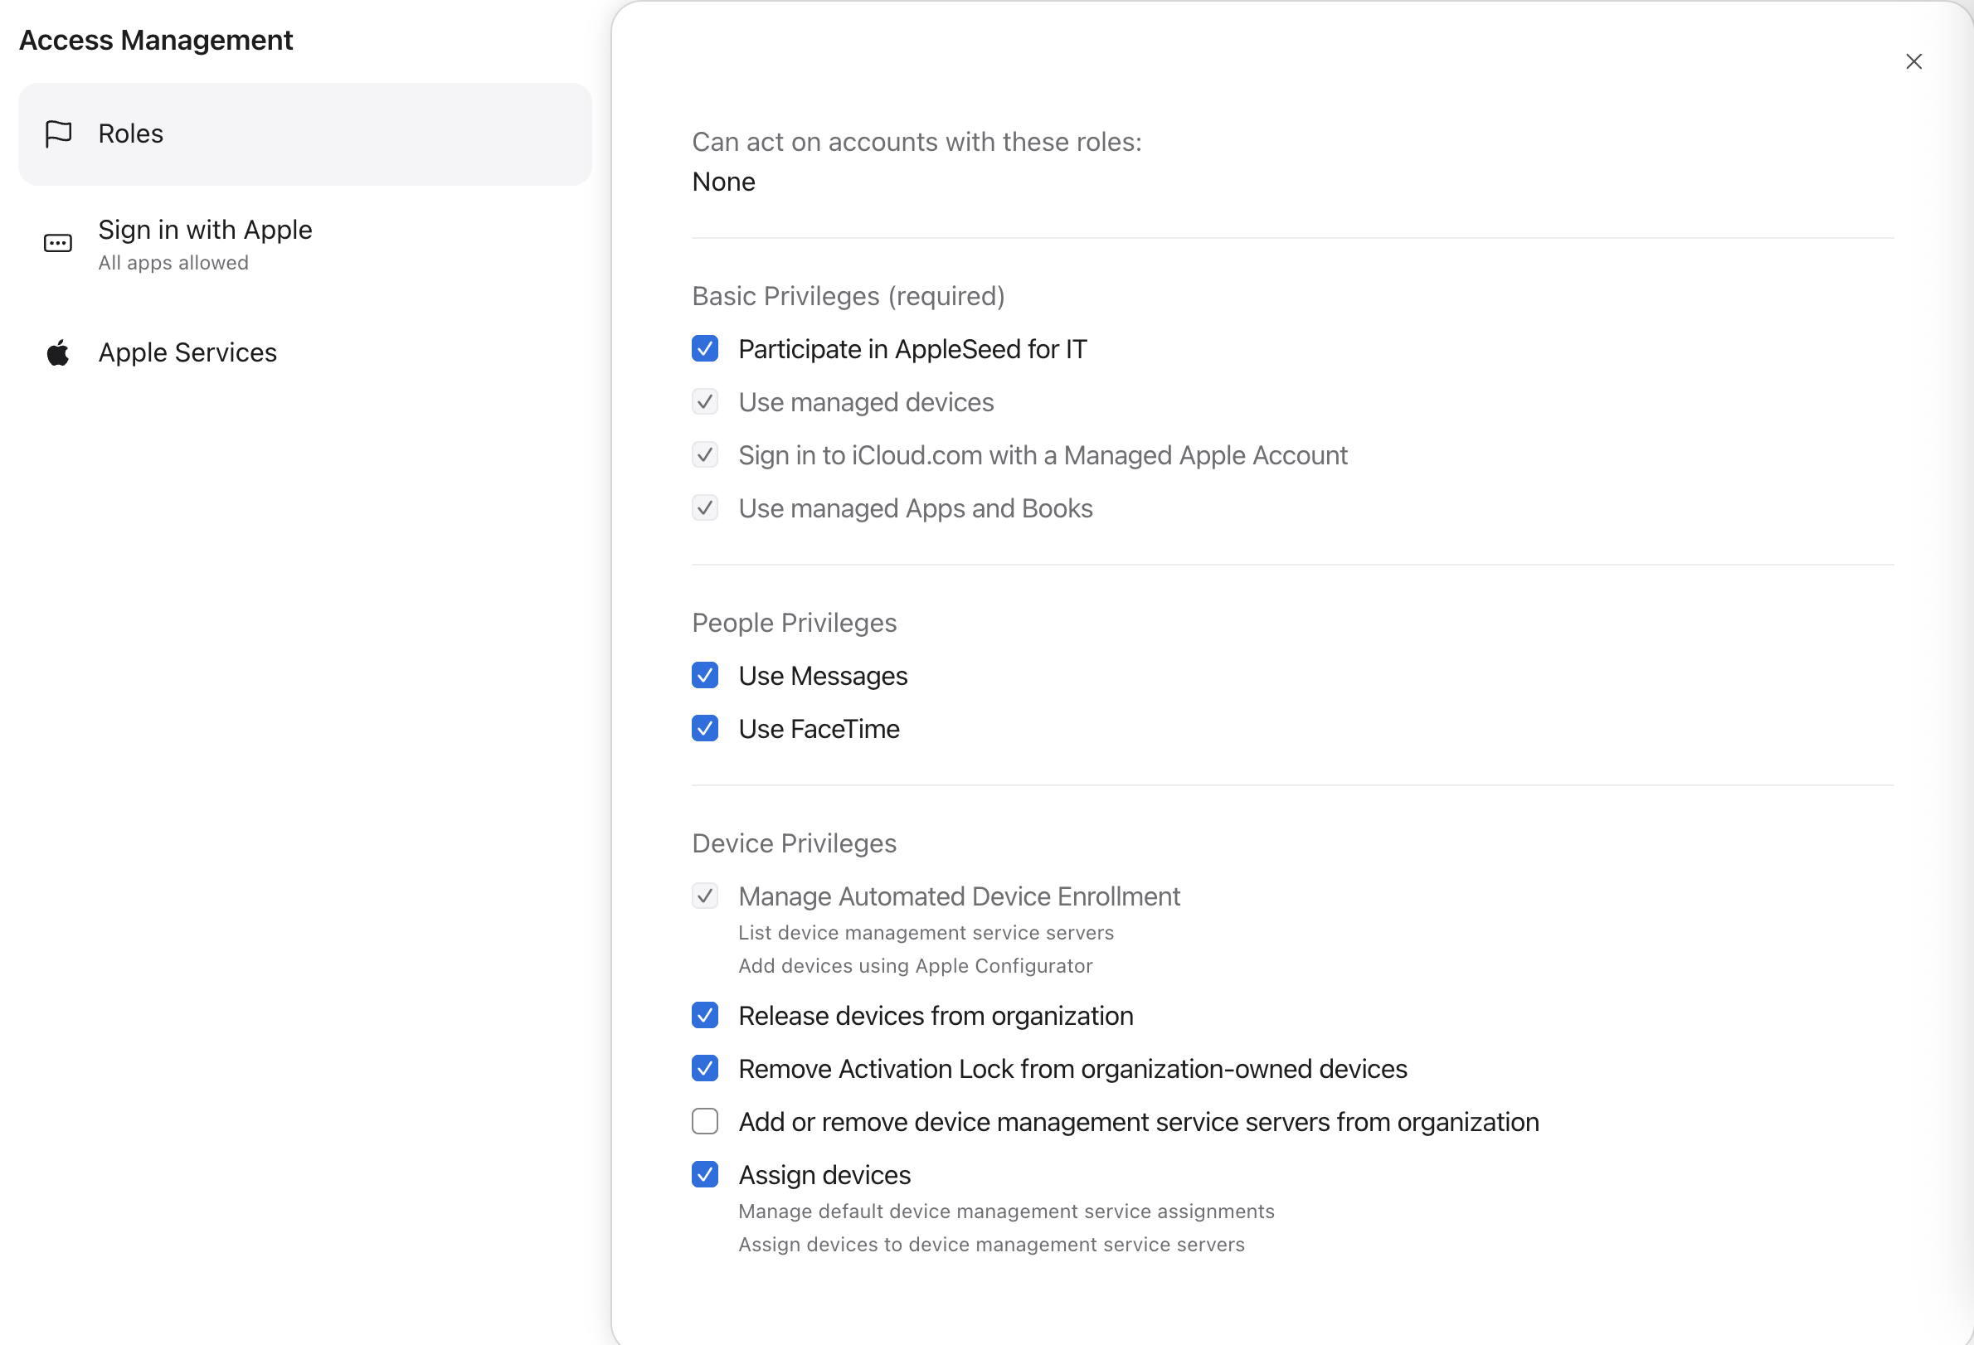Click the Manage Automated Device Enrollment checkbox
Viewport: 1974px width, 1345px height.
(x=705, y=896)
